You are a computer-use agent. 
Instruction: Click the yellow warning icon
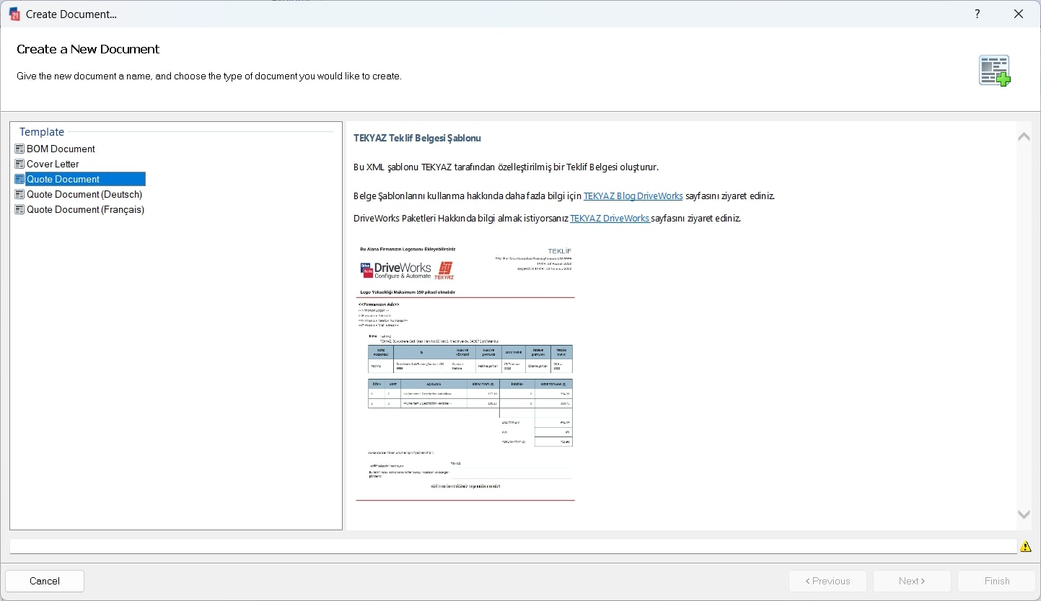pyautogui.click(x=1026, y=547)
